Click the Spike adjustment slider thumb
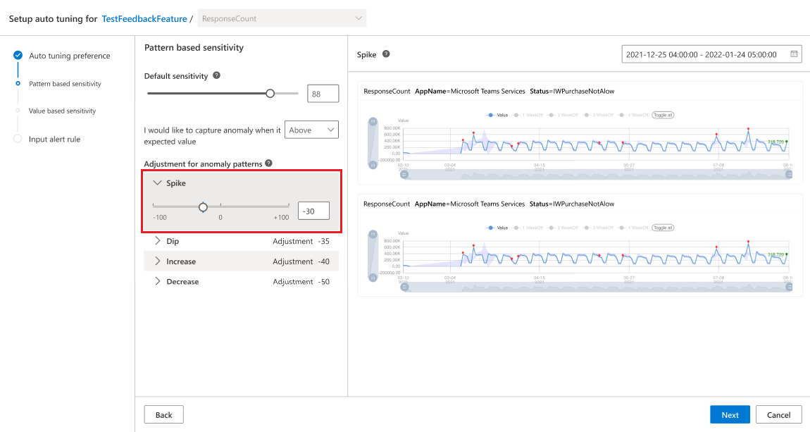Viewport: 810px width, 432px height. point(203,207)
